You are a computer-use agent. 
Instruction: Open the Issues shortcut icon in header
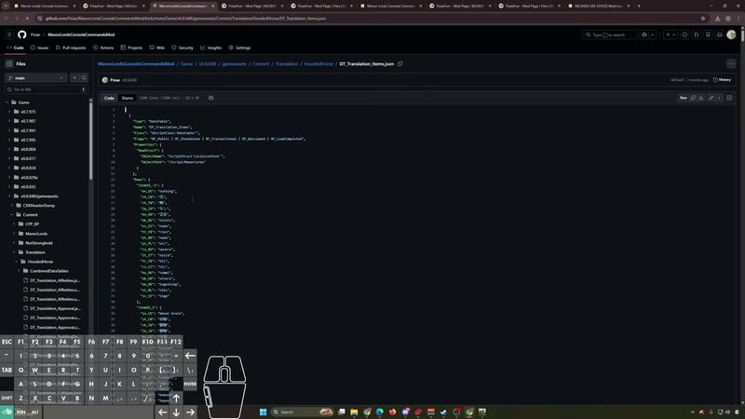(x=684, y=34)
